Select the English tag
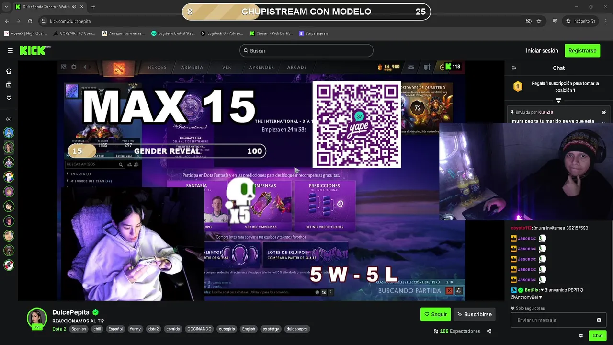Image resolution: width=613 pixels, height=345 pixels. 249,329
